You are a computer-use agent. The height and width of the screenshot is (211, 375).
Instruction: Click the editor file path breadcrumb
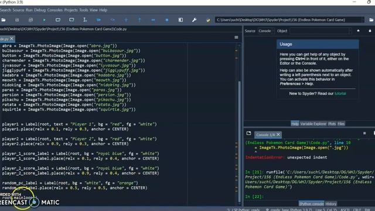tap(63, 29)
